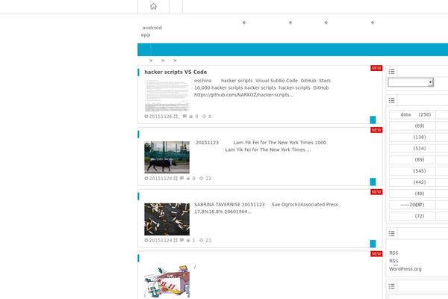Viewport: 448px width, 299px height.
Task: Click thumbs-up on the Lam Yik Fei post
Action: point(188,178)
